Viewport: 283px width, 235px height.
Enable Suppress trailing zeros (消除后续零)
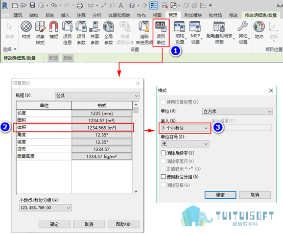pyautogui.click(x=163, y=153)
